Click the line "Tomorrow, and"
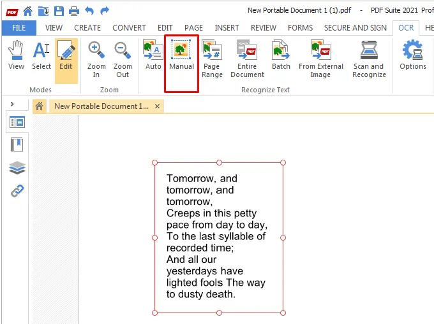Viewport: 434px width, 324px height. [202, 179]
